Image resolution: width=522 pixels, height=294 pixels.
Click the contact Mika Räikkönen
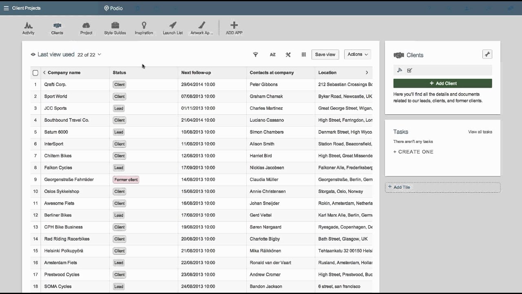pos(265,251)
